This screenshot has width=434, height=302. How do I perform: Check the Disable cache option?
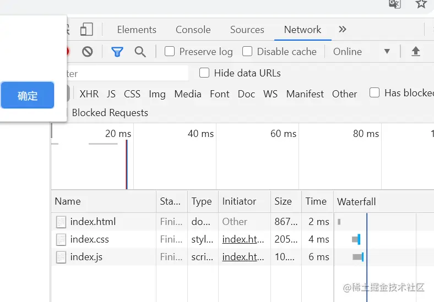(x=247, y=52)
